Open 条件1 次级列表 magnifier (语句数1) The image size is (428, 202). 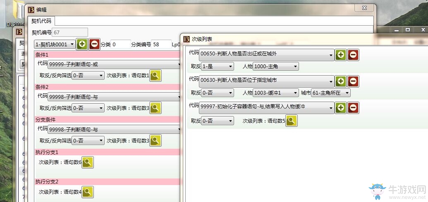pyautogui.click(x=155, y=76)
